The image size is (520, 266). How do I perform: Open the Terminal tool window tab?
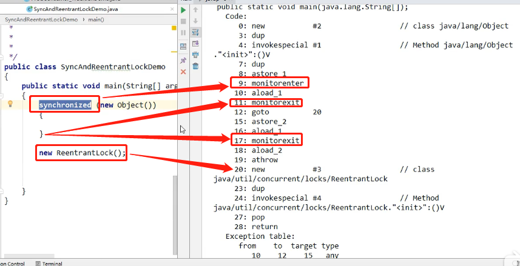[x=49, y=264]
